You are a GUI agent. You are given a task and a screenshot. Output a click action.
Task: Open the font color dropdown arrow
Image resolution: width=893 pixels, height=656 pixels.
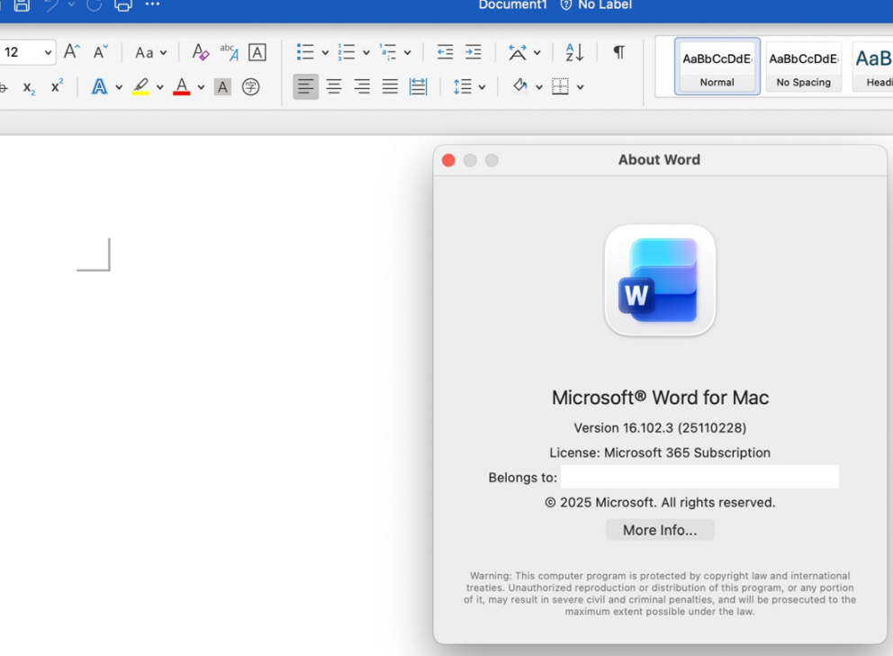201,87
